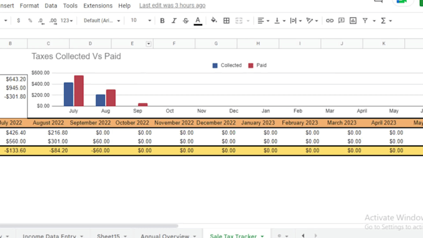Click the Paid legend entry
Image resolution: width=423 pixels, height=238 pixels.
(258, 65)
